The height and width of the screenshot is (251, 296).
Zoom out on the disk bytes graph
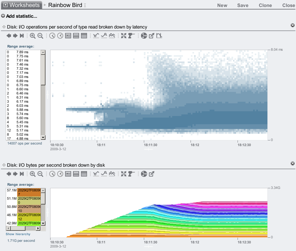point(40,174)
